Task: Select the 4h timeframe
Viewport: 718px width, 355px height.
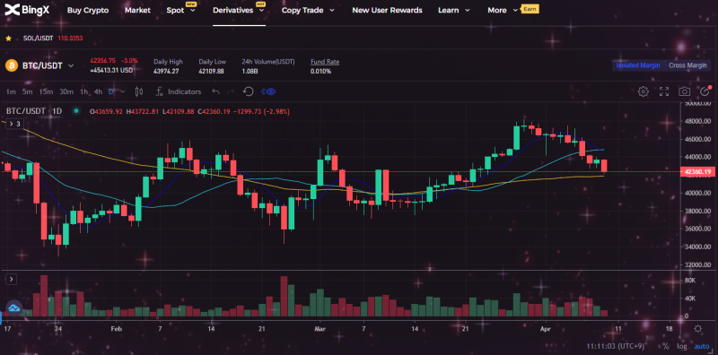Action: pyautogui.click(x=98, y=91)
